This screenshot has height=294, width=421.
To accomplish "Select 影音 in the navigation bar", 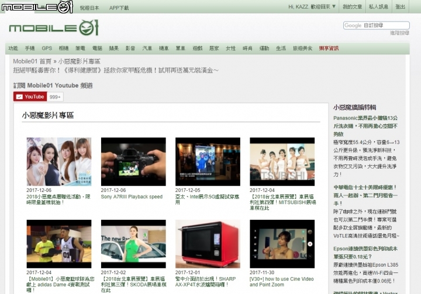I will click(x=130, y=48).
